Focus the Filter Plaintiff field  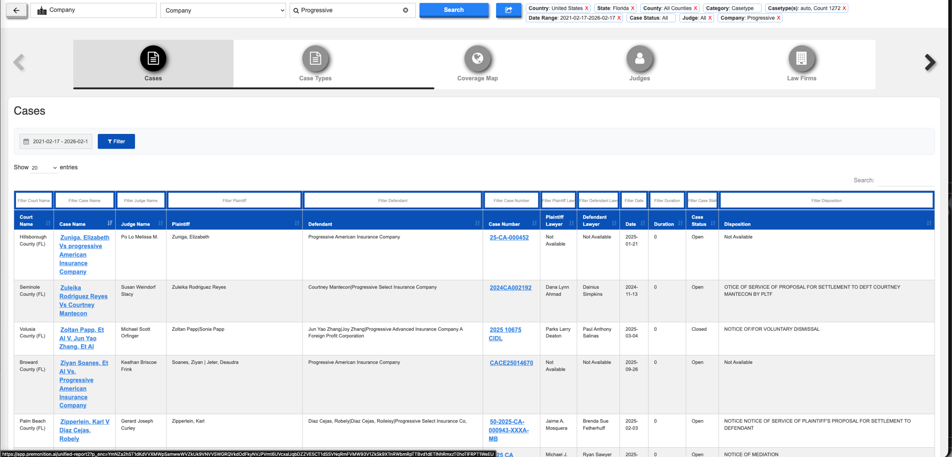click(234, 200)
